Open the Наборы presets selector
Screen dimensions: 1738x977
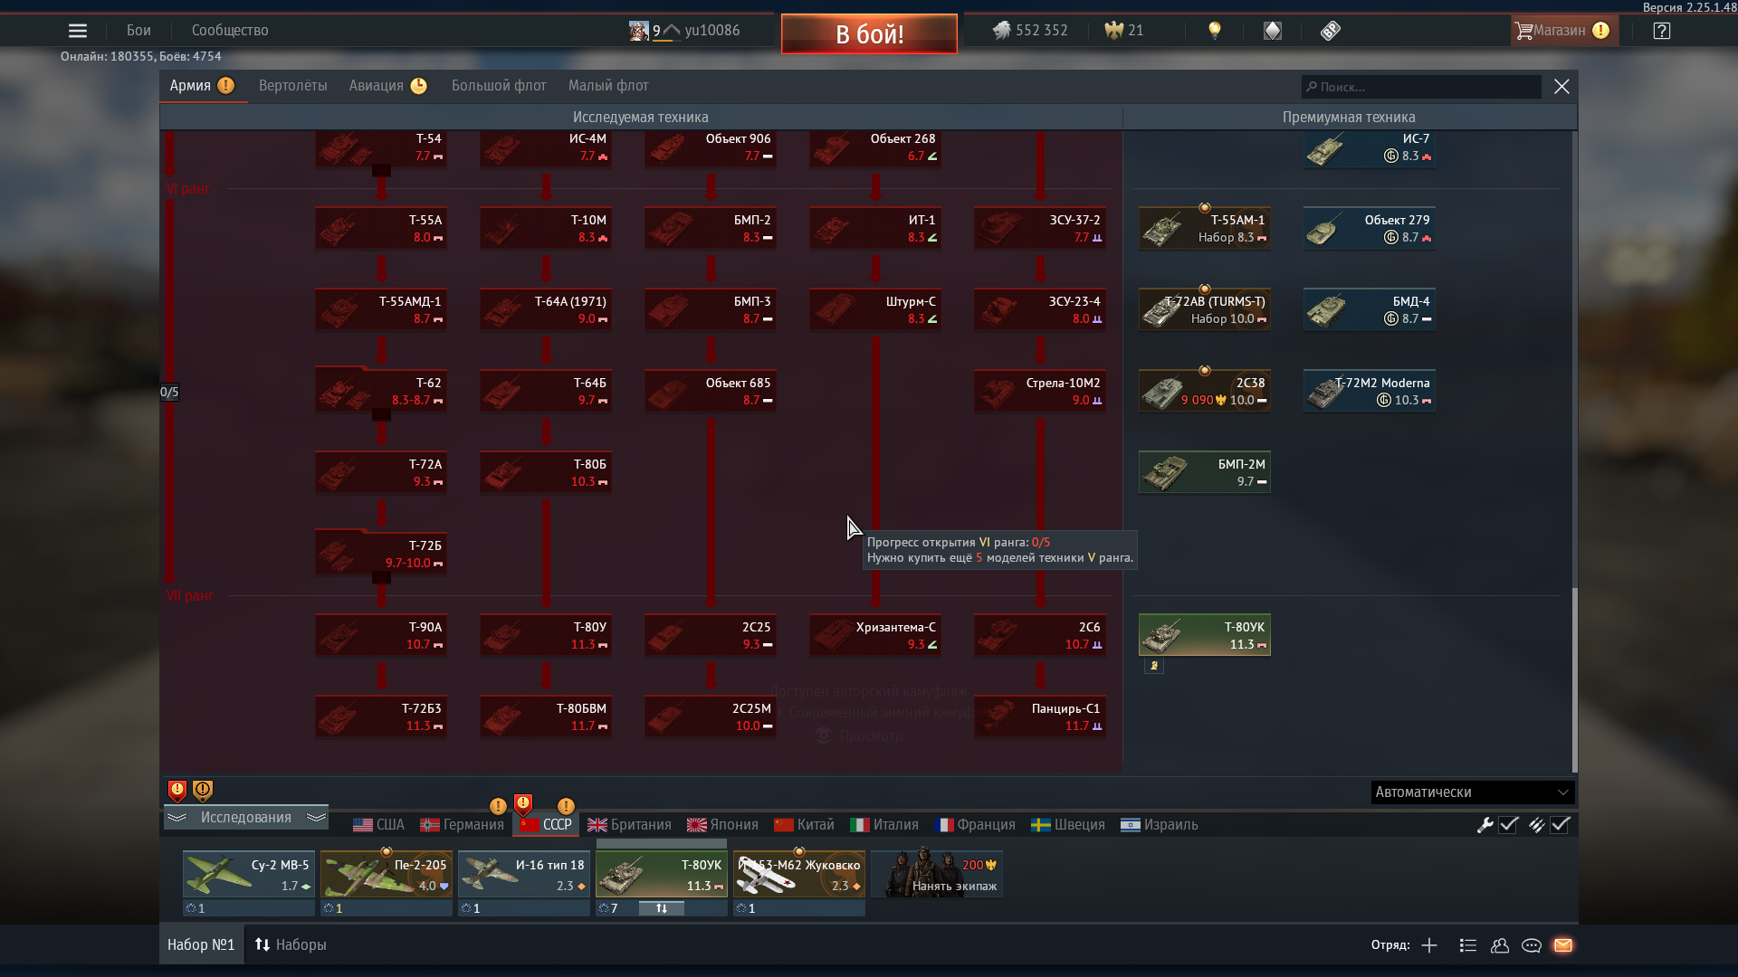(x=291, y=944)
